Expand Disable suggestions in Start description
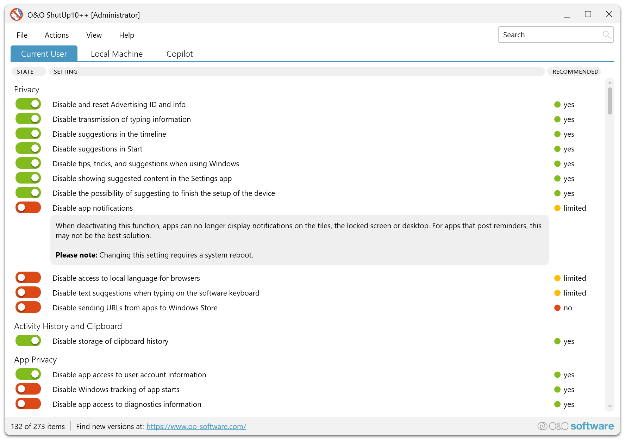625x440 pixels. (x=97, y=149)
